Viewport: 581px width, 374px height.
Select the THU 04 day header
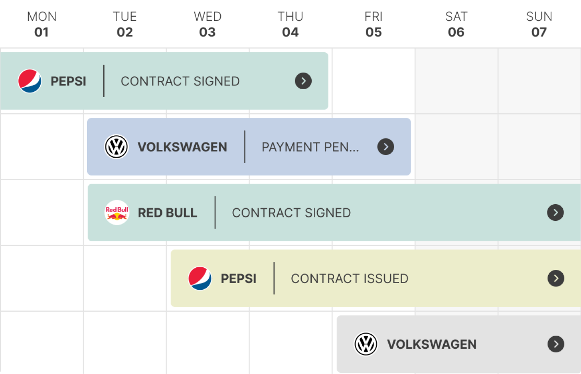tap(290, 24)
